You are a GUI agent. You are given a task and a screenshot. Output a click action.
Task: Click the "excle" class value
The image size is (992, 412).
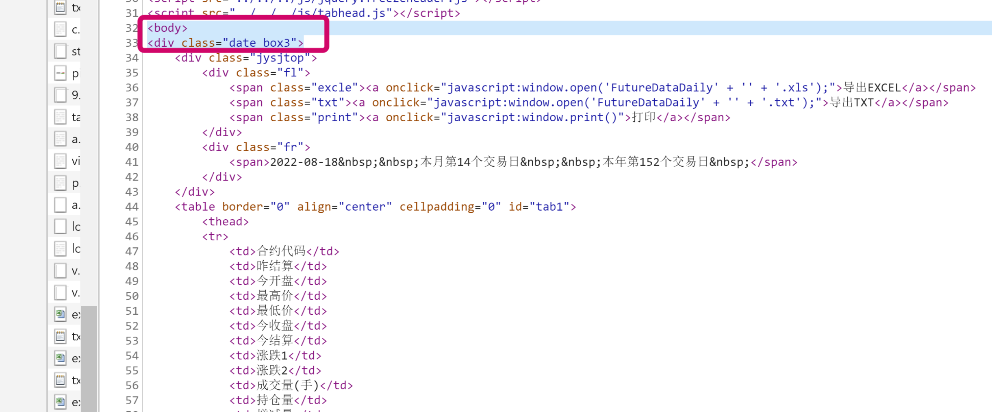point(334,88)
